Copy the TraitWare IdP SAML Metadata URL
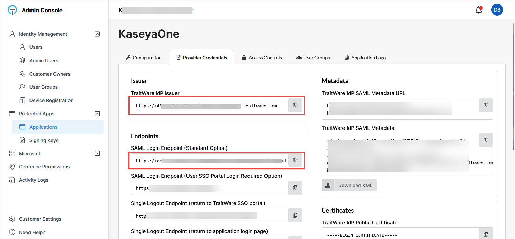Screen dimensions: 515x239 pyautogui.click(x=486, y=105)
